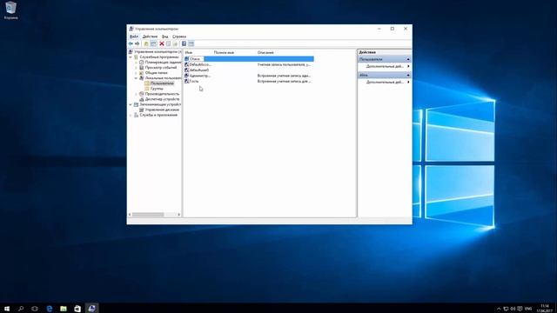
Task: Click the volume tray icon
Action: [513, 309]
